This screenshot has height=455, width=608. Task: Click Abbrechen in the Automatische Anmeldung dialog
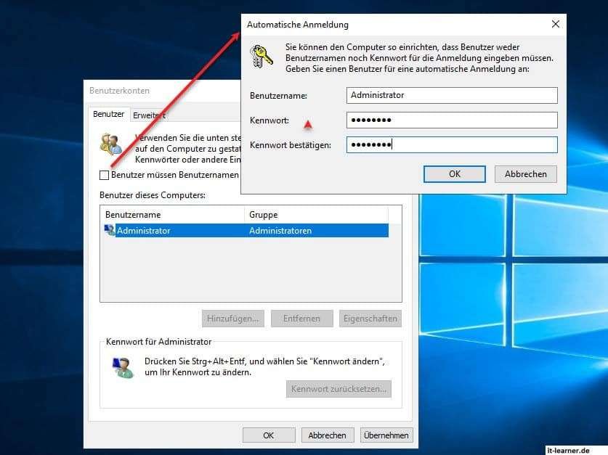pyautogui.click(x=525, y=174)
